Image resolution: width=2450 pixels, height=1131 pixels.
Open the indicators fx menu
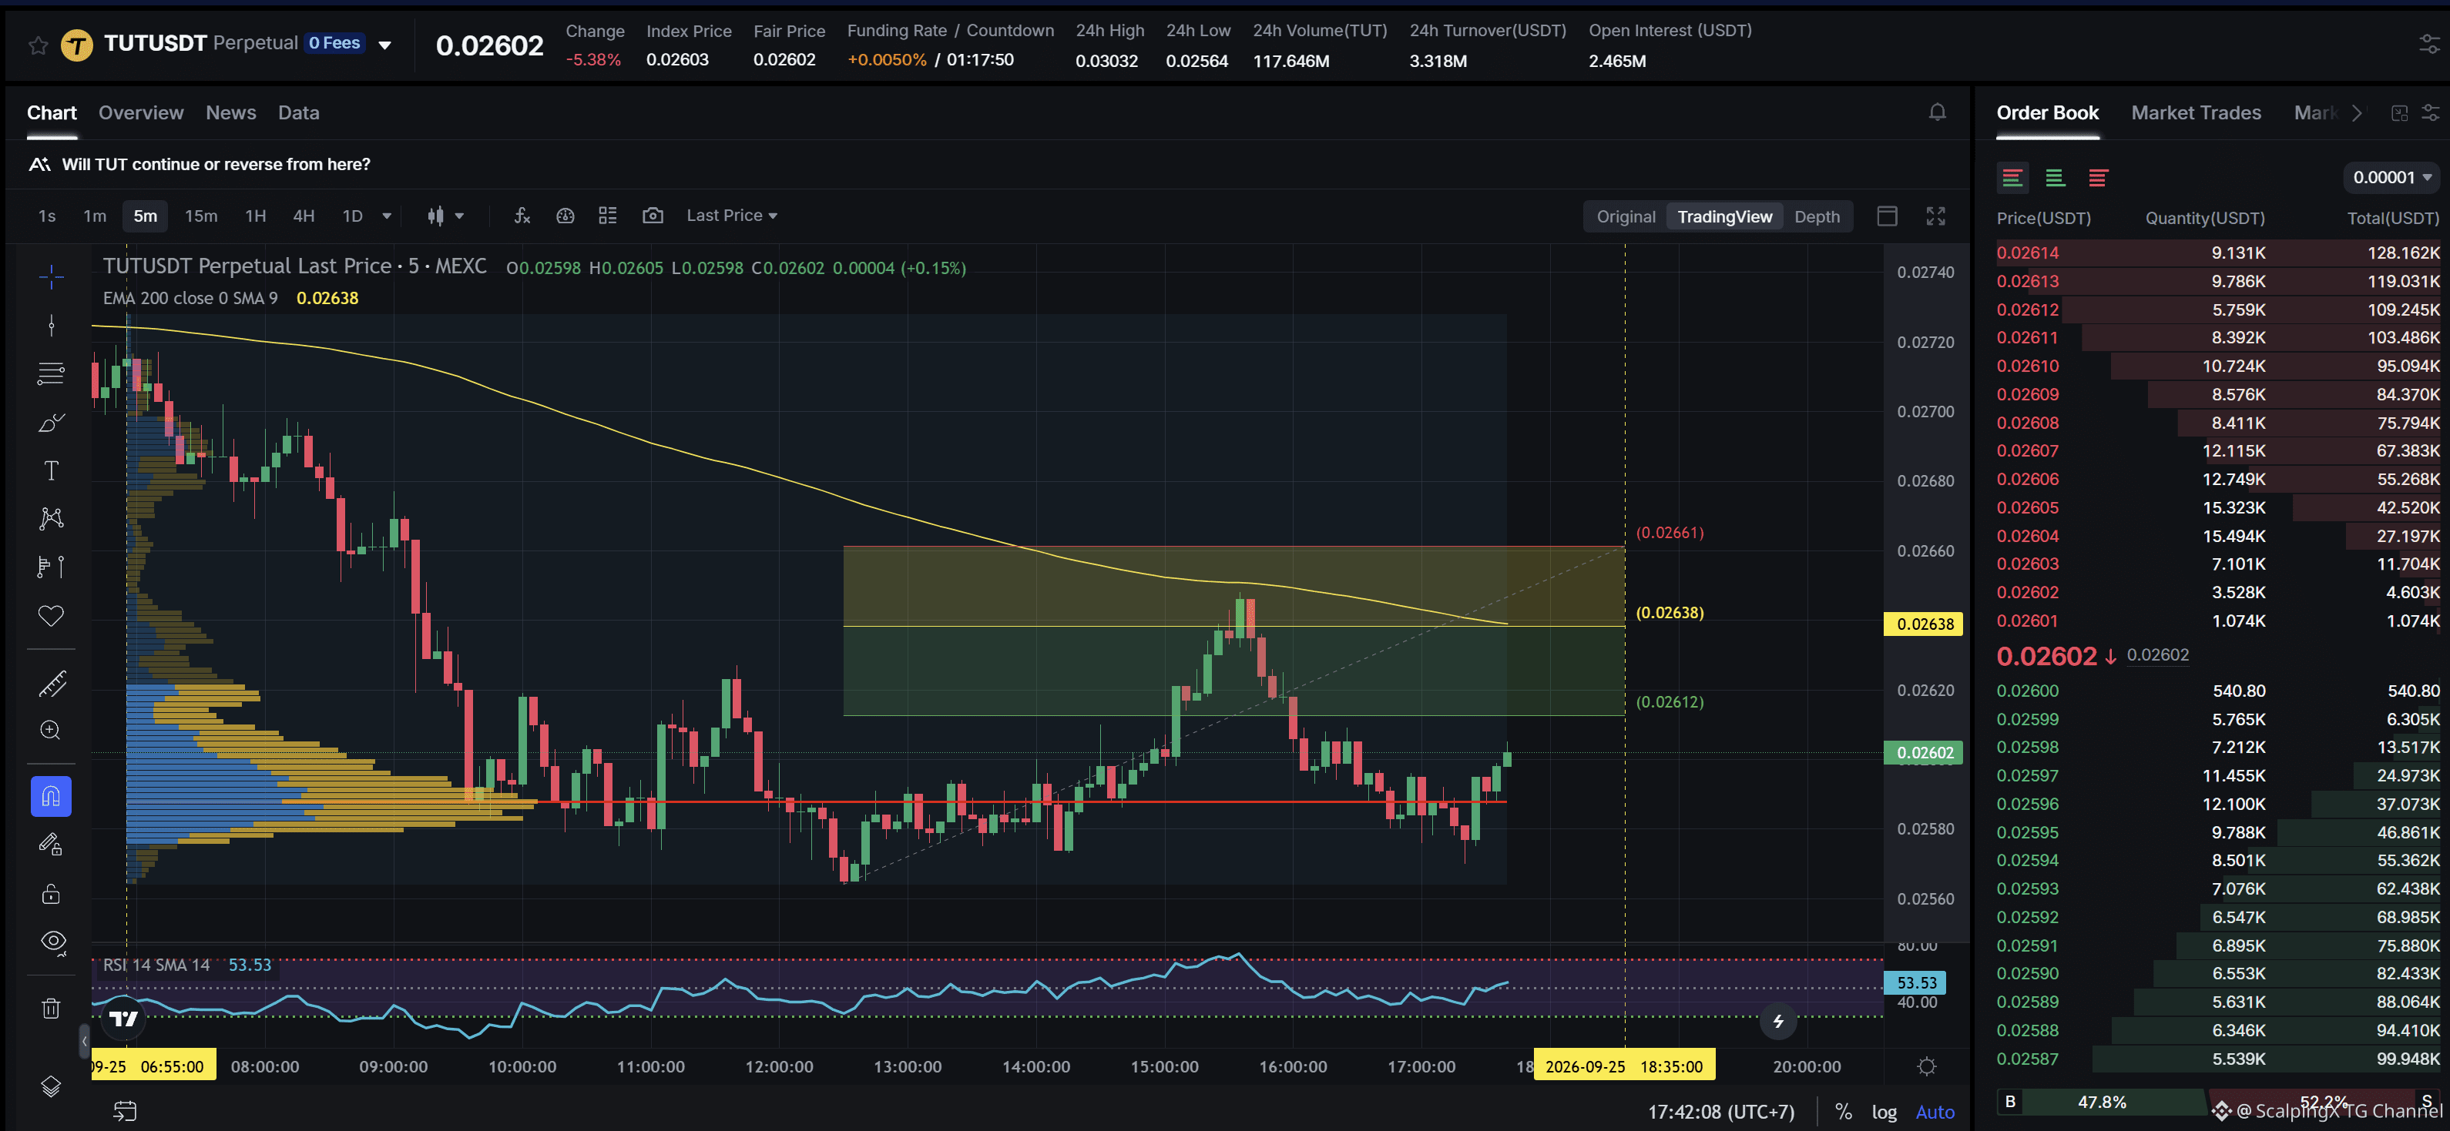(x=522, y=216)
